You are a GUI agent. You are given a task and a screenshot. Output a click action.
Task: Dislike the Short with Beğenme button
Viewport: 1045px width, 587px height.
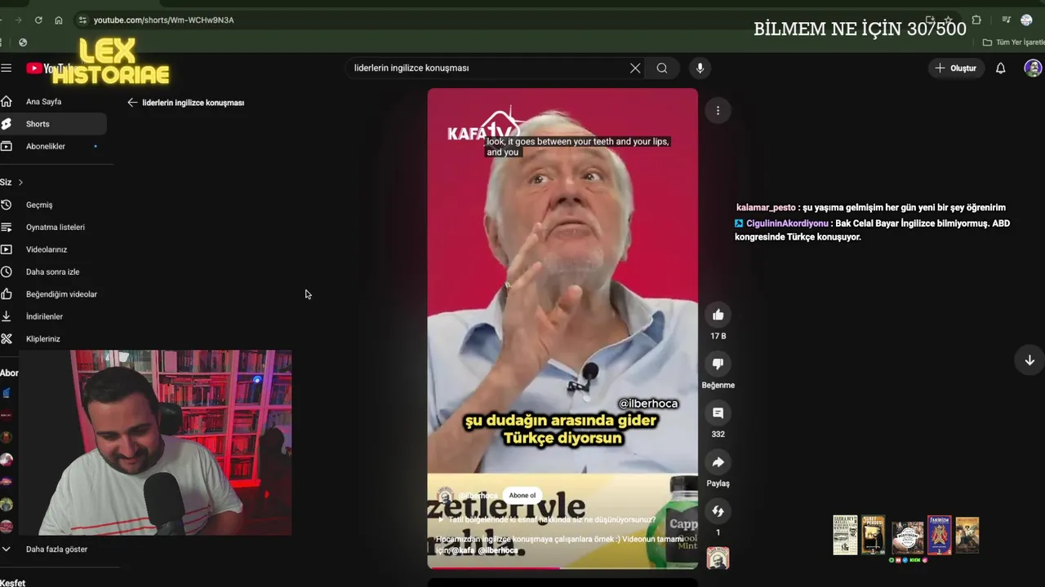pos(718,364)
